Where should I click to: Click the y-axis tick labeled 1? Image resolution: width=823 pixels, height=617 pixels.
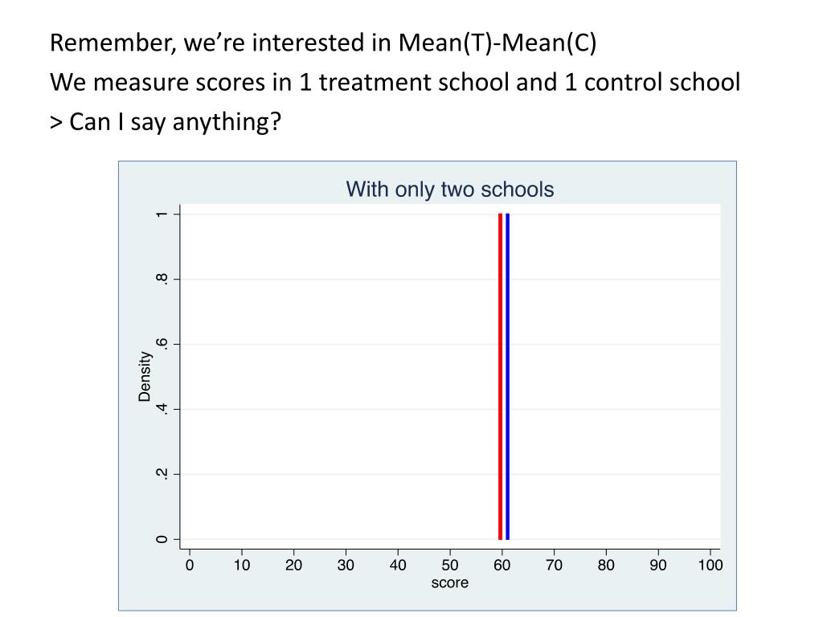pyautogui.click(x=162, y=214)
